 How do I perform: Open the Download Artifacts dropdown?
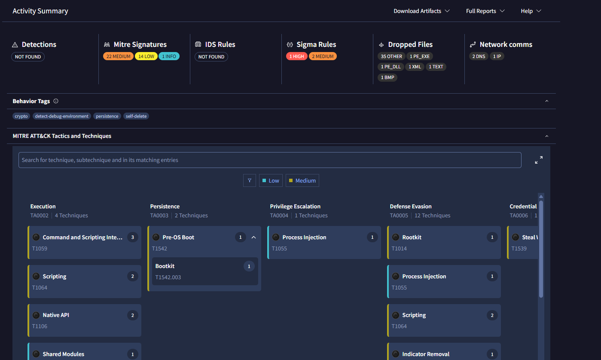click(422, 11)
